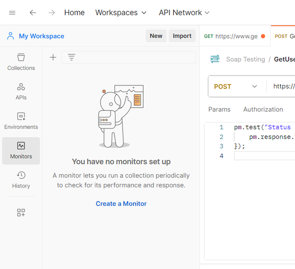Open the POST method dropdown

pyautogui.click(x=236, y=86)
